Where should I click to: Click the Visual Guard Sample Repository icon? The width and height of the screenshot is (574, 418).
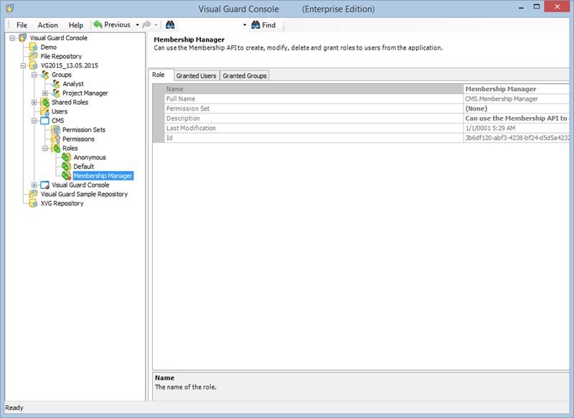pos(33,194)
